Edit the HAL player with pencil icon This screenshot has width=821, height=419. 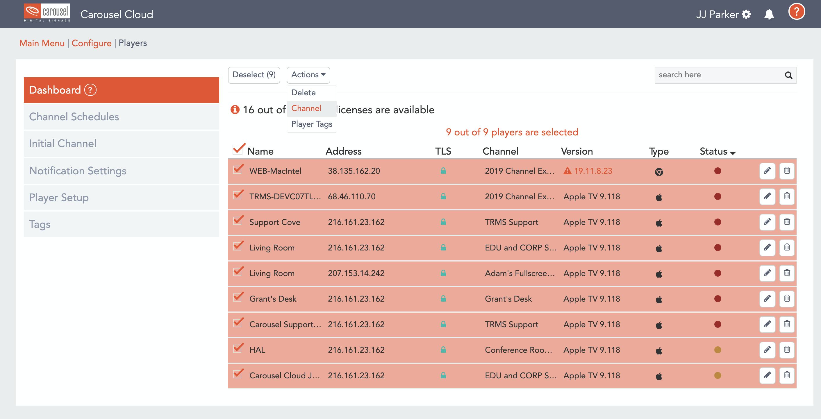point(767,350)
